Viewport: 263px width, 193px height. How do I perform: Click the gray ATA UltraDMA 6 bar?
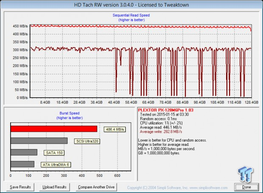point(22,164)
